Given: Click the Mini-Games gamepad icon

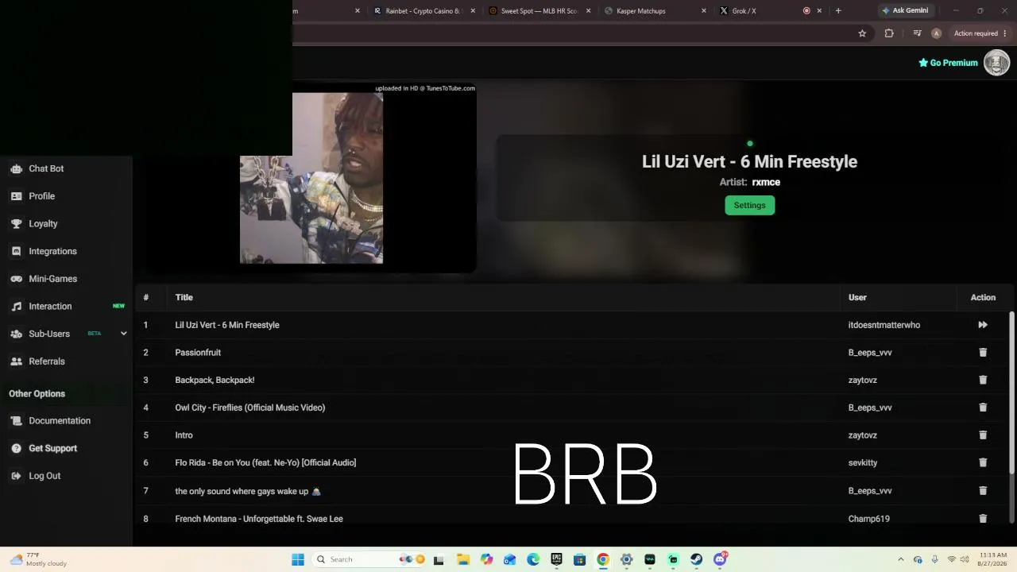Looking at the screenshot, I should [x=16, y=279].
